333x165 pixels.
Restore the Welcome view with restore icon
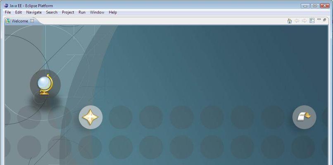[x=324, y=20]
